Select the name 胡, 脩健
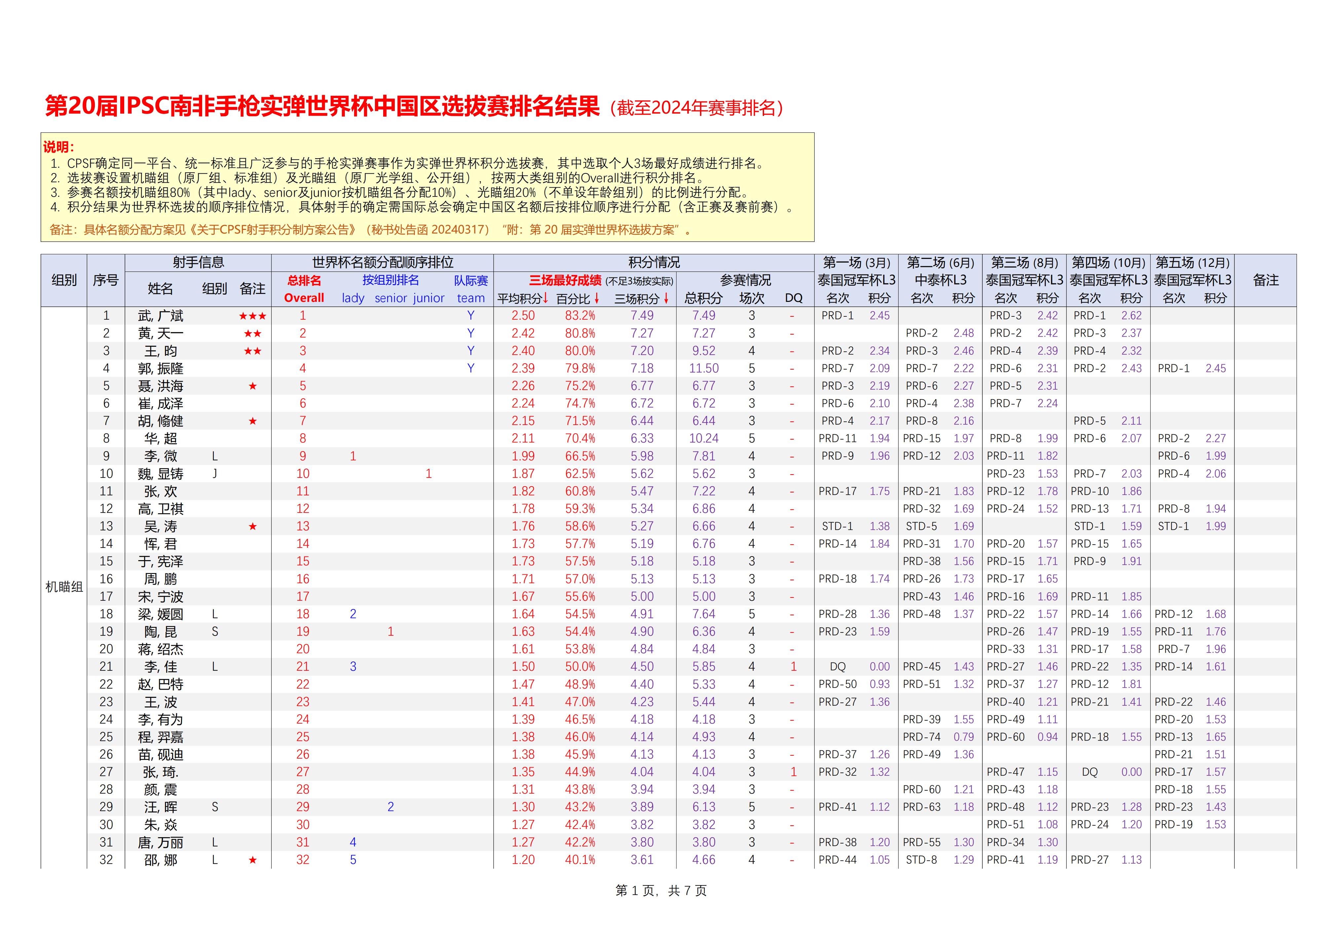 pyautogui.click(x=160, y=421)
